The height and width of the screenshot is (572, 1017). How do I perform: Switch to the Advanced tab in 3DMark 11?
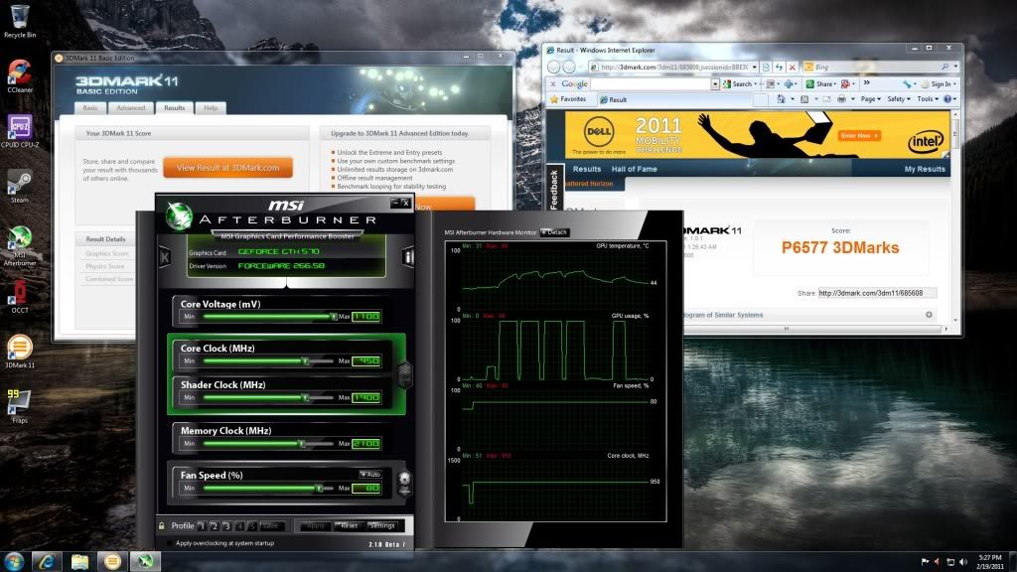[x=131, y=107]
